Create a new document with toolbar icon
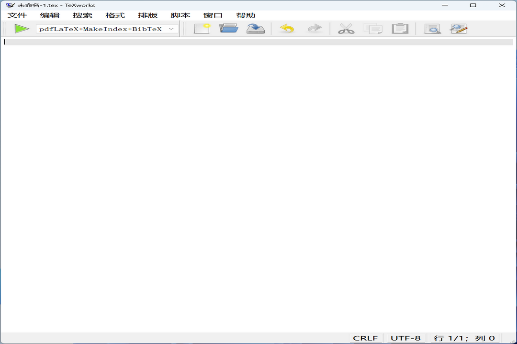The width and height of the screenshot is (517, 344). (x=202, y=29)
